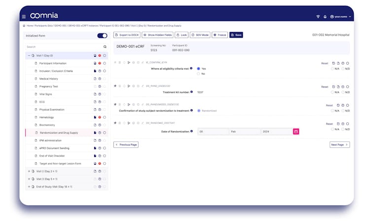The image size is (366, 222).
Task: Toggle the Initialized Form switch
Action: 102,36
